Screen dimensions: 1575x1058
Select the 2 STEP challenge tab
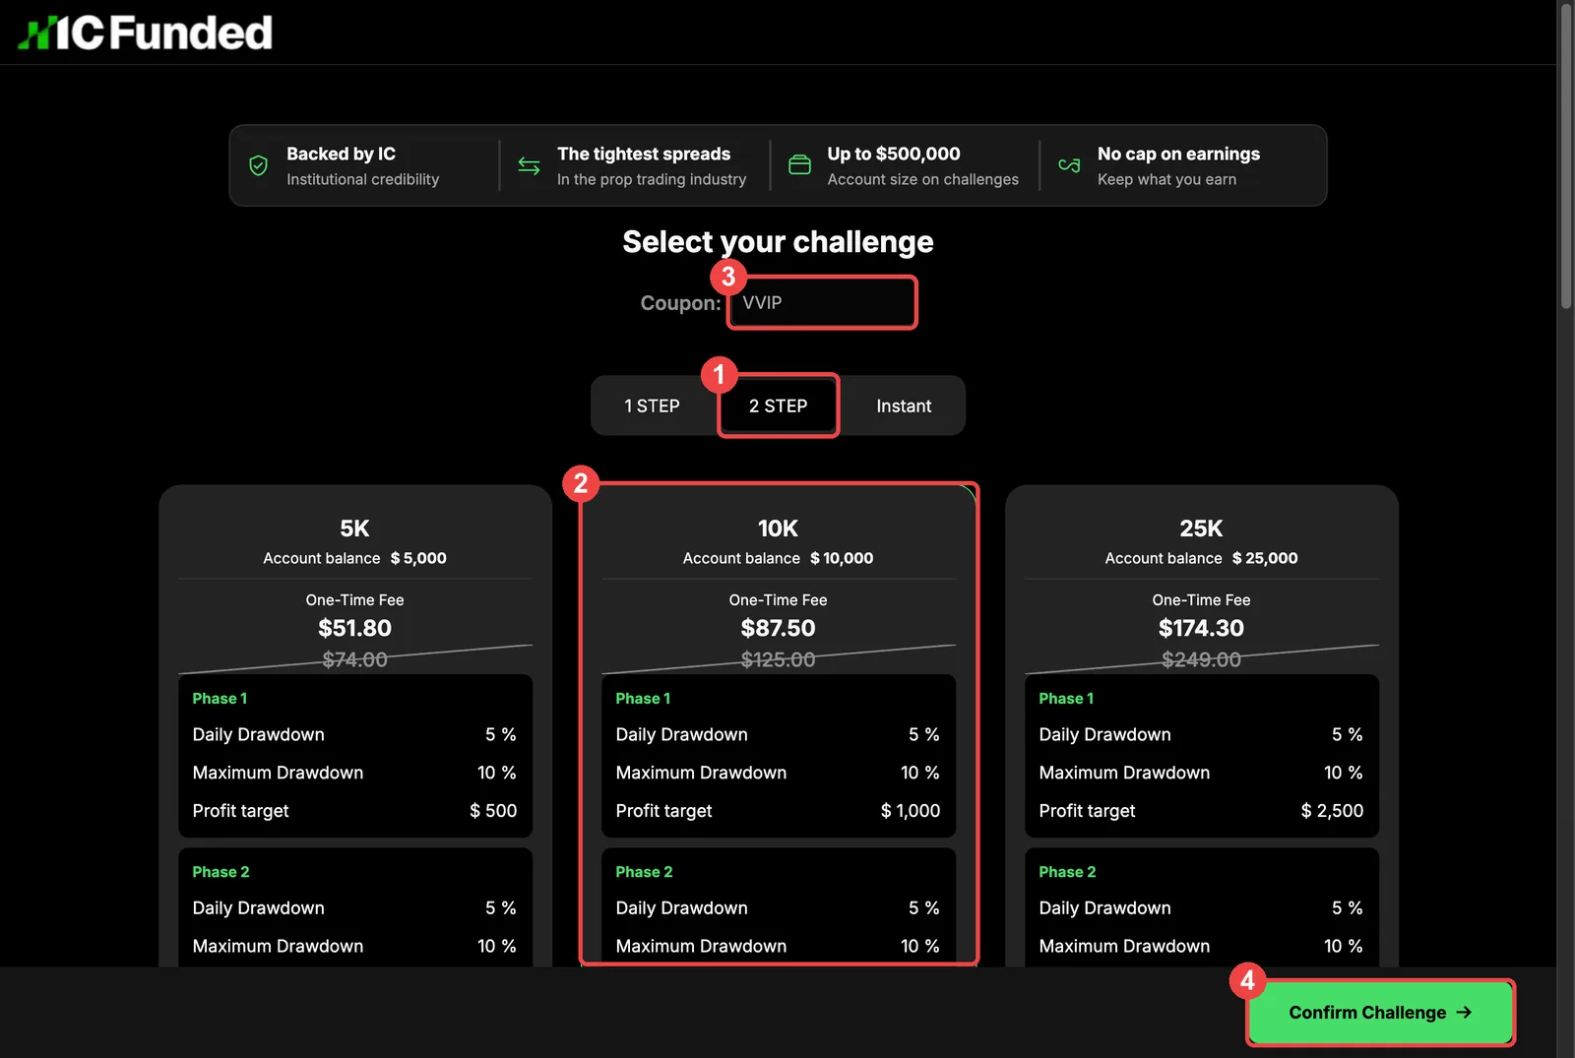pyautogui.click(x=778, y=405)
